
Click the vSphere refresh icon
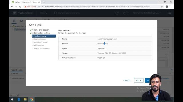[117, 13]
